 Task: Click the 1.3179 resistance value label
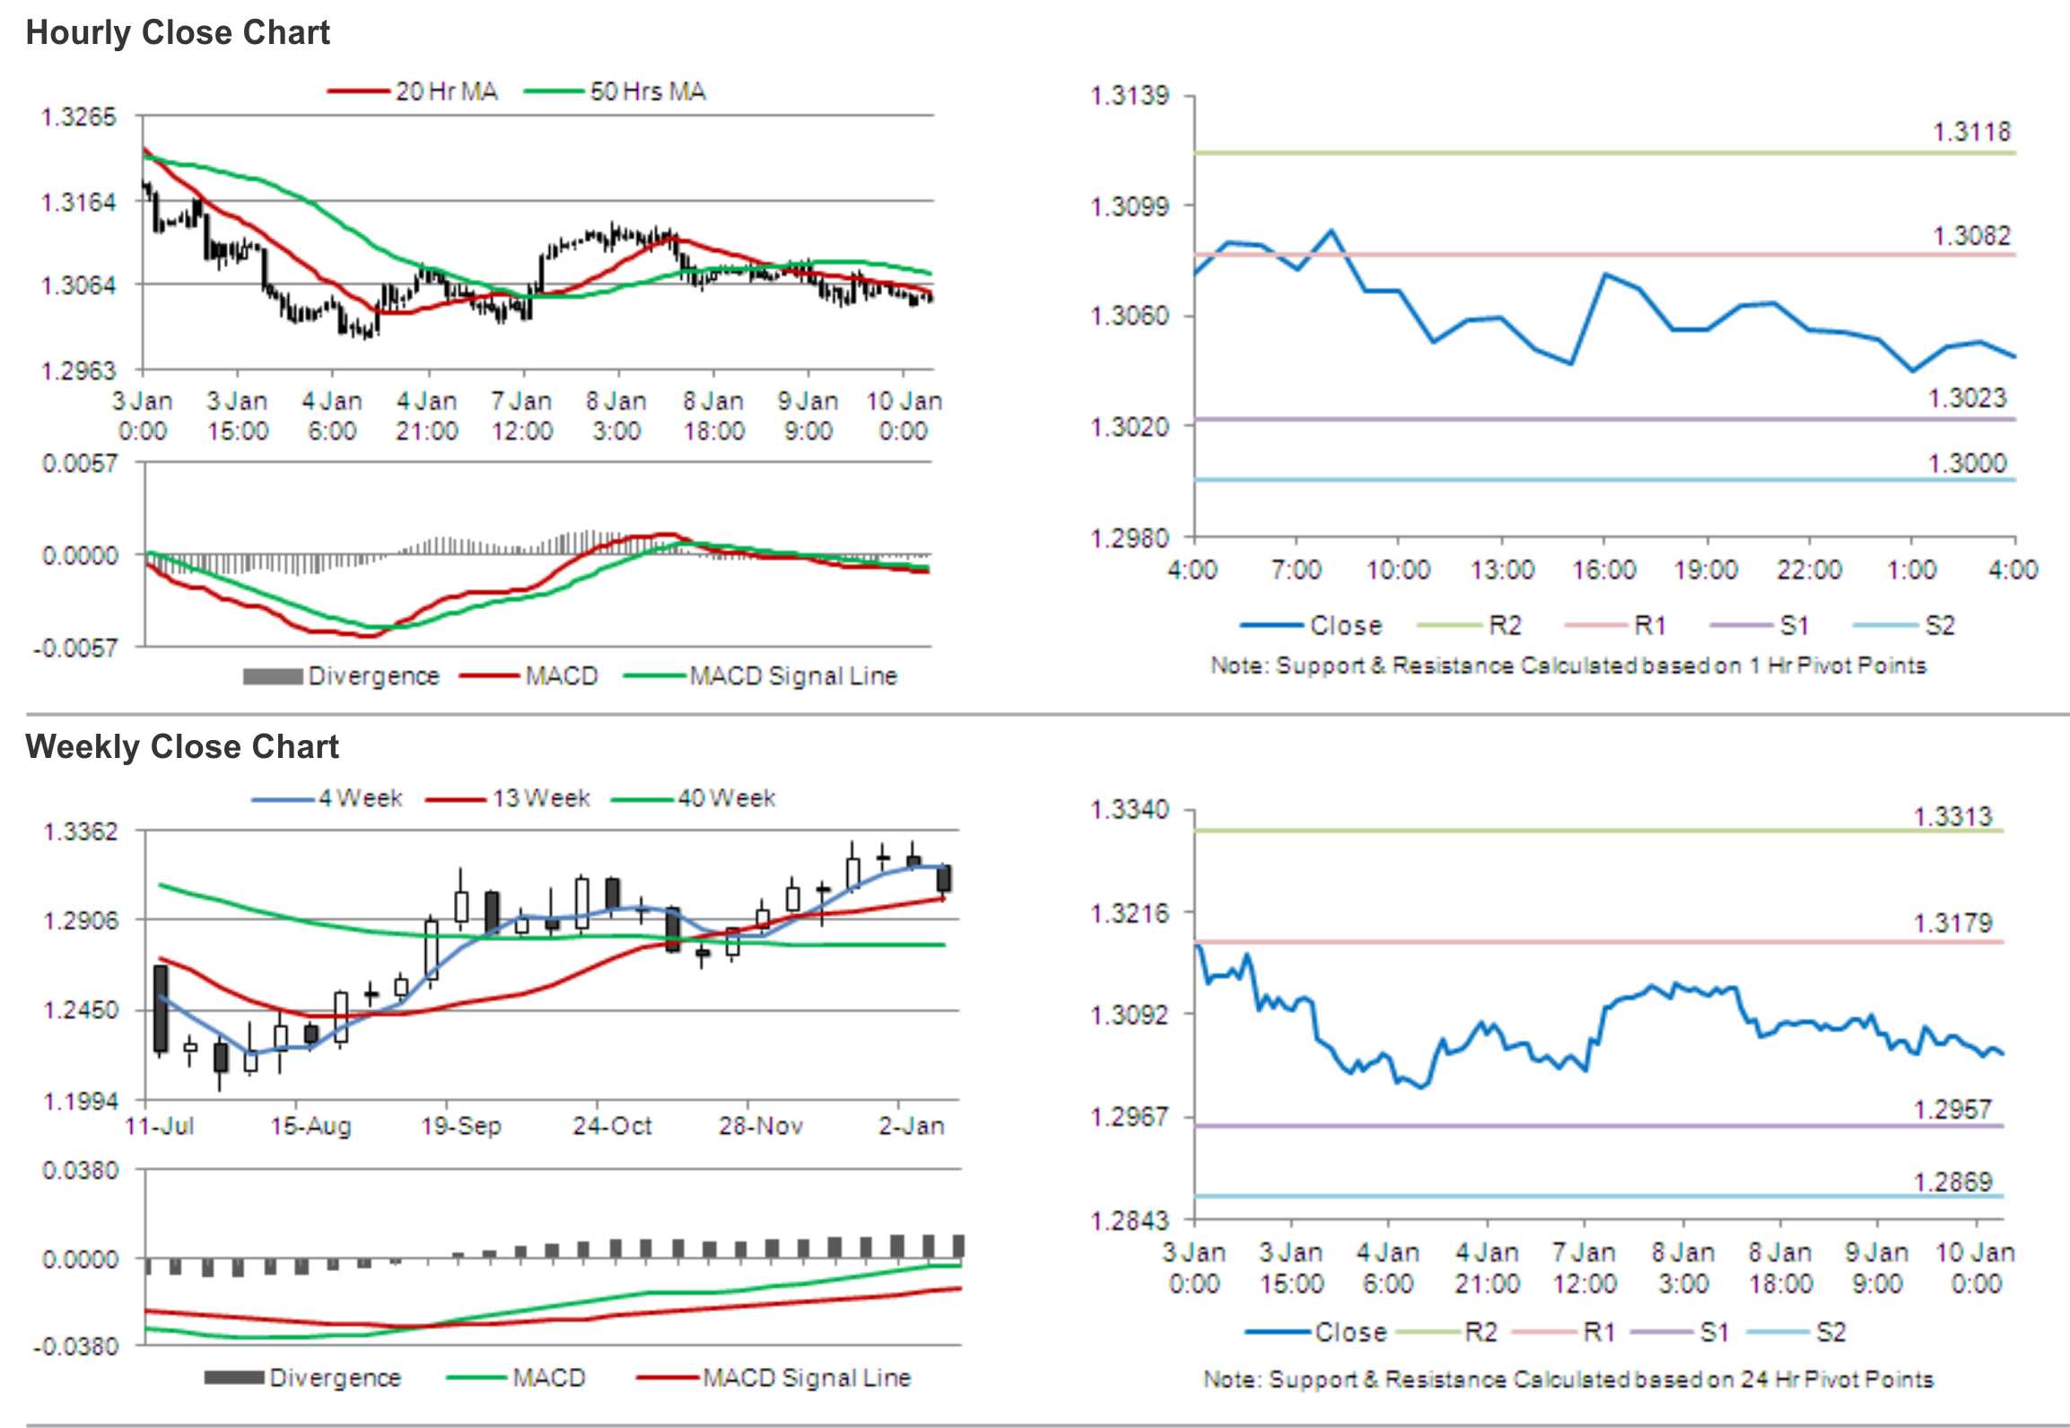pyautogui.click(x=1952, y=924)
